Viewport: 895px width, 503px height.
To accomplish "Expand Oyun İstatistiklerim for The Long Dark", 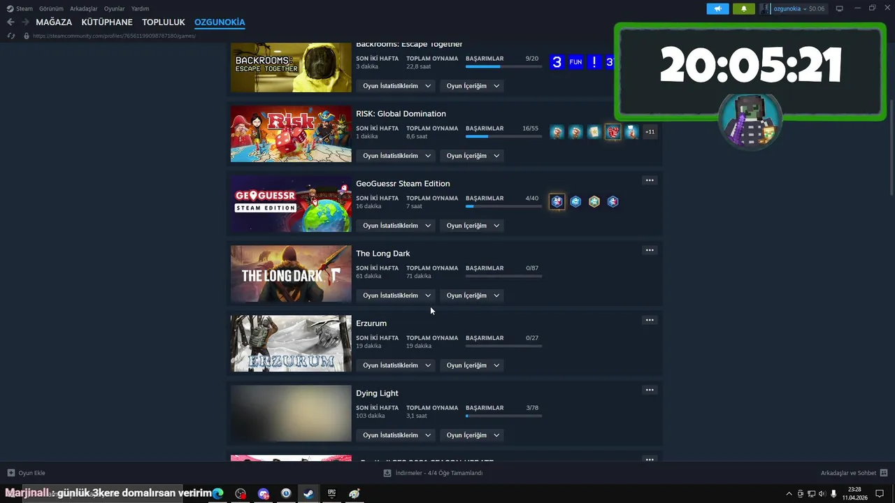I will pos(396,296).
